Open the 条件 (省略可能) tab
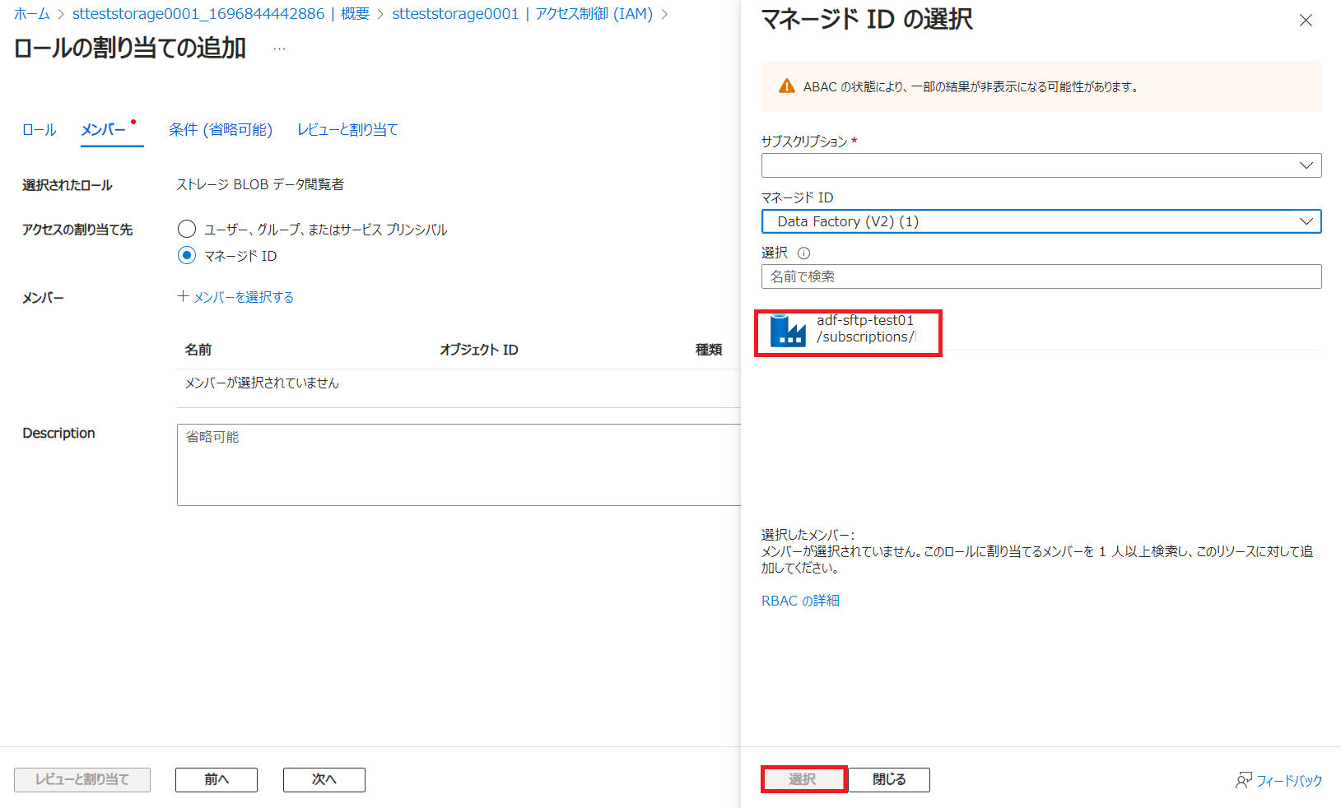The width and height of the screenshot is (1341, 808). [x=221, y=130]
